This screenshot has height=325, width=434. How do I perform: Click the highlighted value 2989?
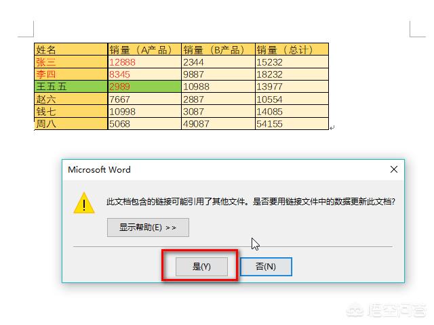pos(144,87)
